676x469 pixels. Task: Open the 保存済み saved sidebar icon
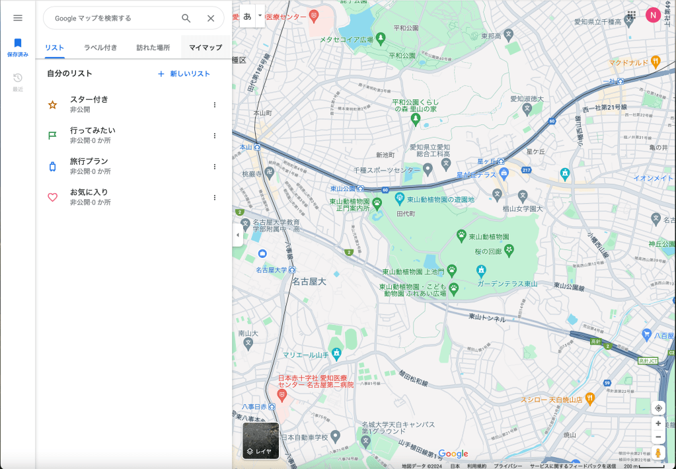coord(18,46)
